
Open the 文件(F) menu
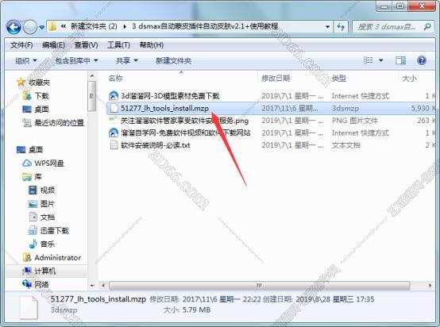pyautogui.click(x=21, y=45)
